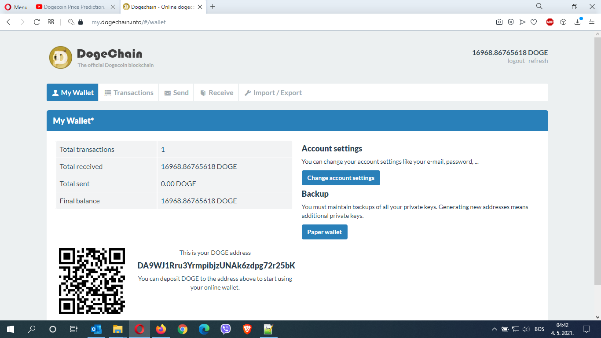Go to the Send tab
601x338 pixels.
[x=176, y=93]
